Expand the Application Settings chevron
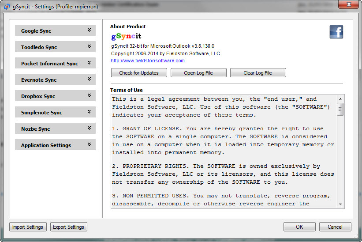This screenshot has width=362, height=242. coord(89,144)
